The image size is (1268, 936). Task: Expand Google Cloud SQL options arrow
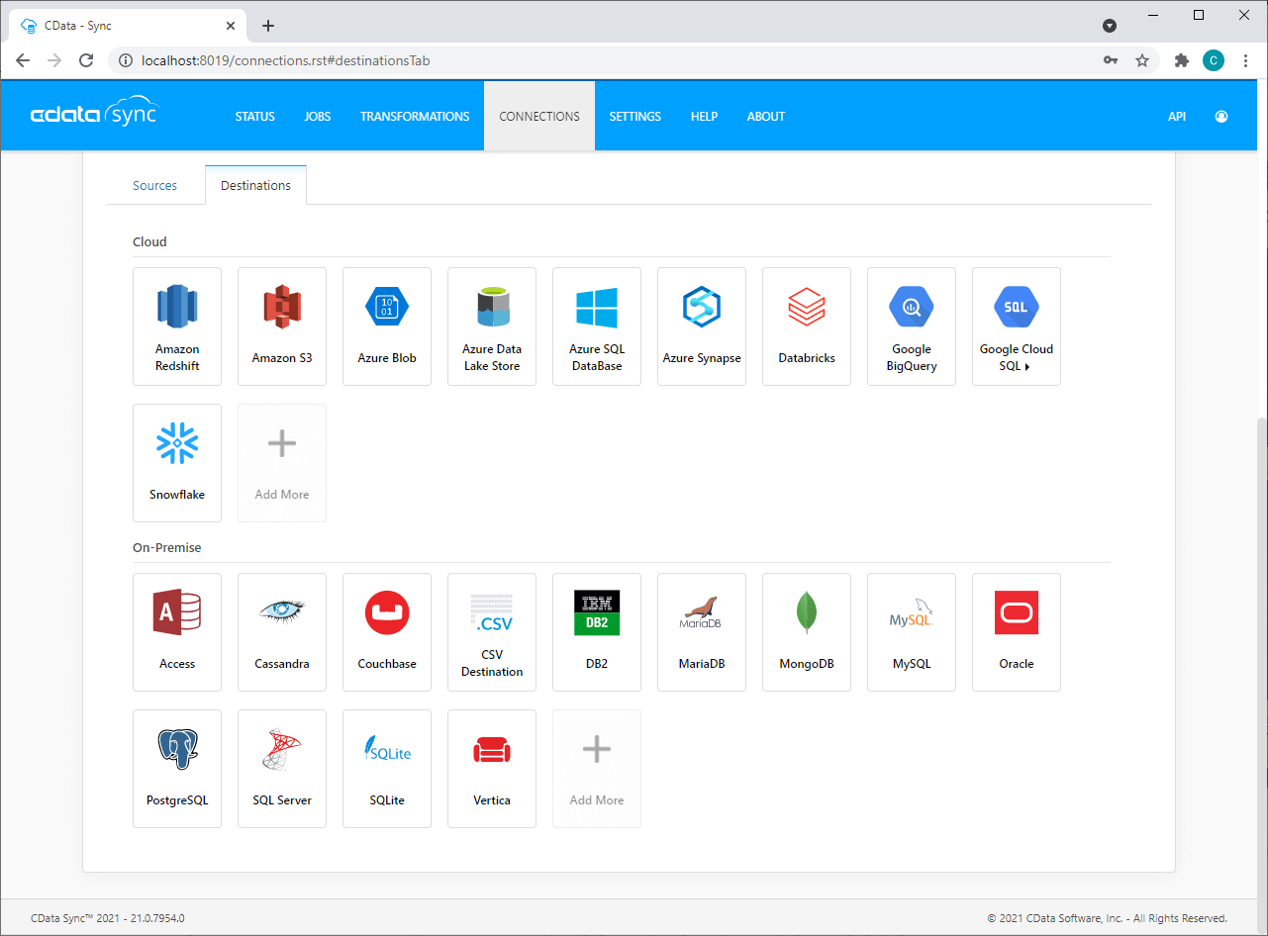tap(1027, 367)
